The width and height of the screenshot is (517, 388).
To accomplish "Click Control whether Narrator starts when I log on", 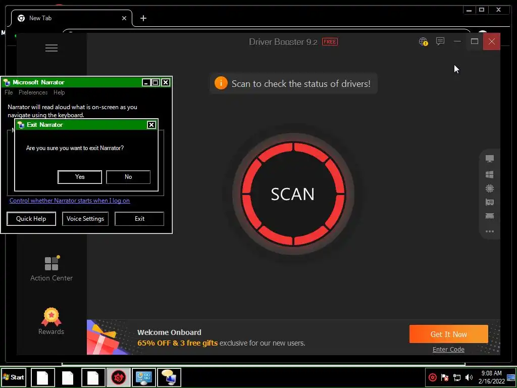I will click(x=70, y=201).
